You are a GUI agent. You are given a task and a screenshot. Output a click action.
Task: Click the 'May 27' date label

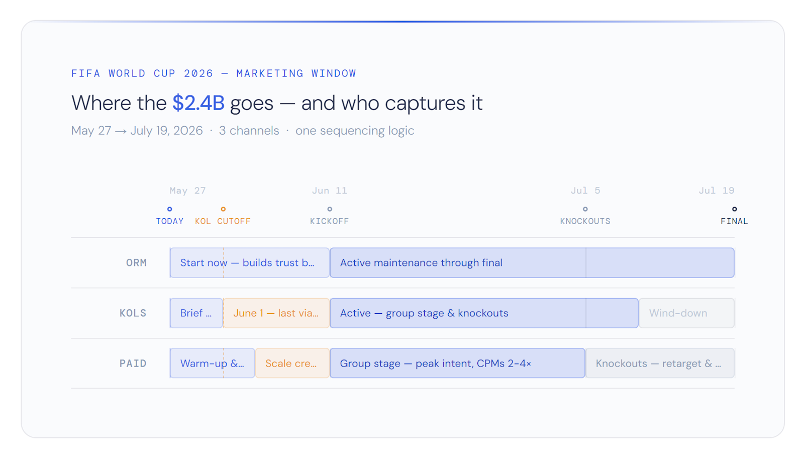click(187, 191)
